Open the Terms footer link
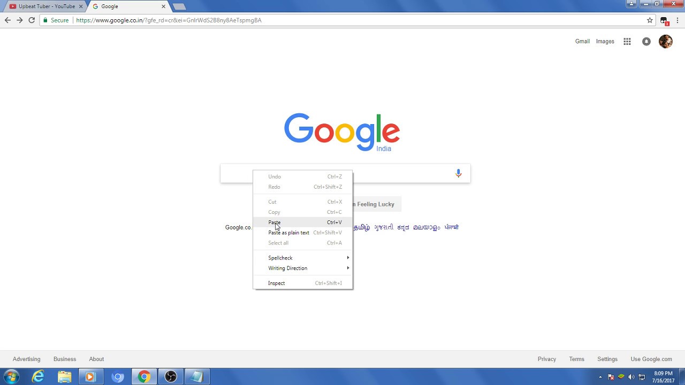This screenshot has height=385, width=685. pos(577,359)
